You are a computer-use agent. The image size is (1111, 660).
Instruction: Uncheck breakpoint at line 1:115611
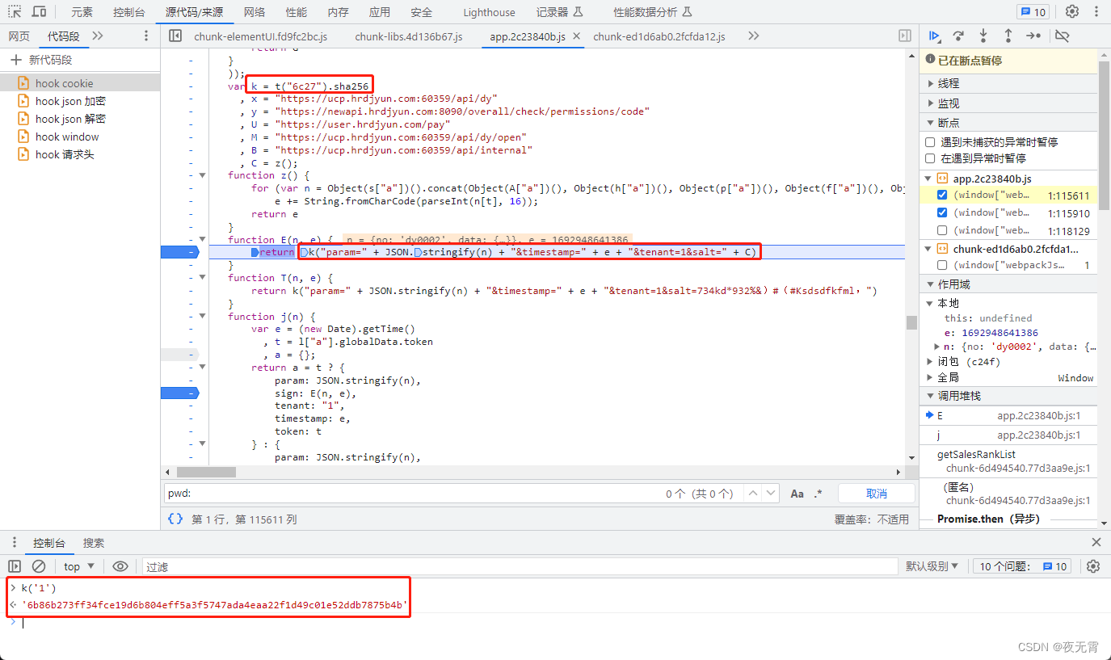(942, 195)
